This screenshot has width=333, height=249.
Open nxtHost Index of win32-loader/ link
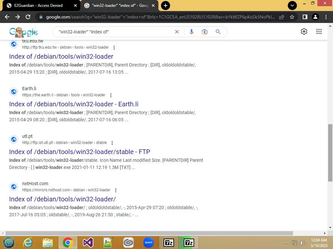(x=62, y=199)
